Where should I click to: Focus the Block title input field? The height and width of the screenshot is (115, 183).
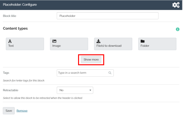coord(107,16)
